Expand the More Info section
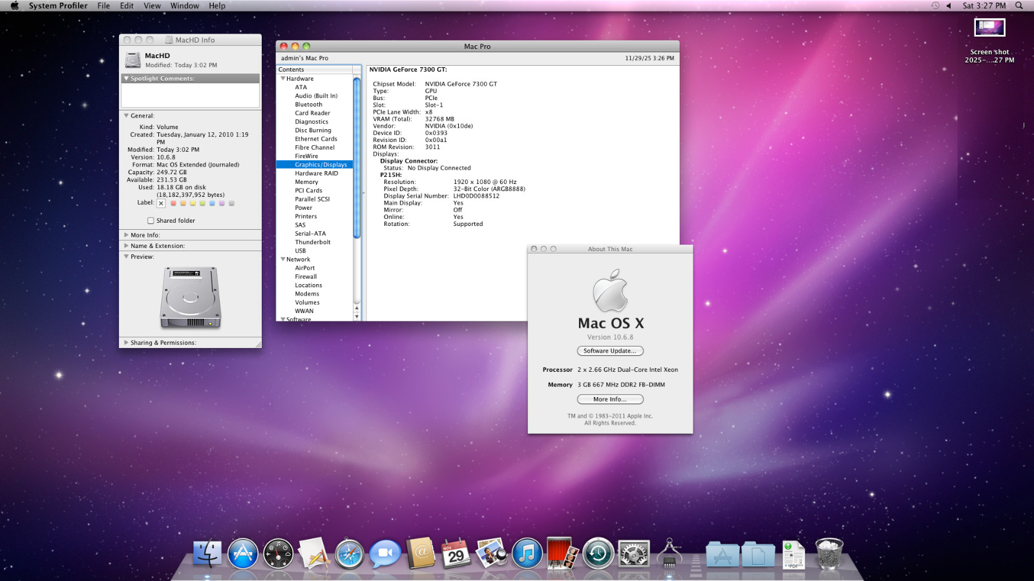The image size is (1034, 581). click(x=127, y=235)
